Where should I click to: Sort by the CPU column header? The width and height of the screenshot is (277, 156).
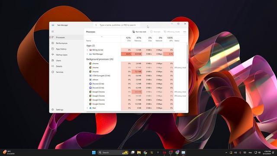click(x=126, y=39)
